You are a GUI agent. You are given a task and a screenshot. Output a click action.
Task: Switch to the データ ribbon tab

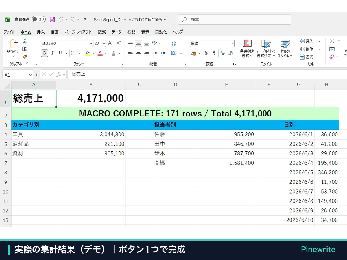(117, 32)
